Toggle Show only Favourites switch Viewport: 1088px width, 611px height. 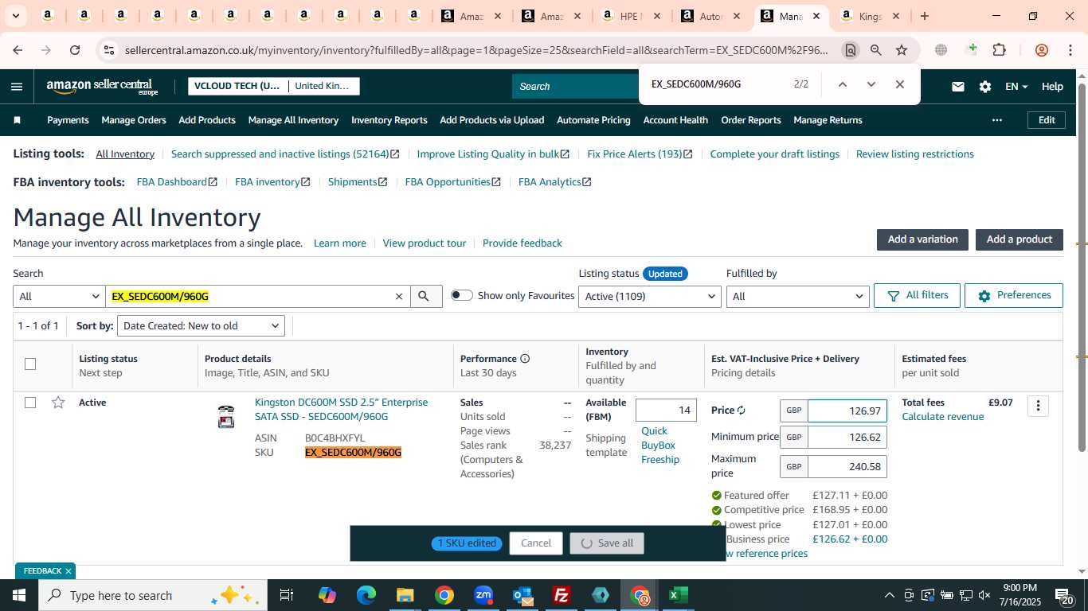pos(461,295)
